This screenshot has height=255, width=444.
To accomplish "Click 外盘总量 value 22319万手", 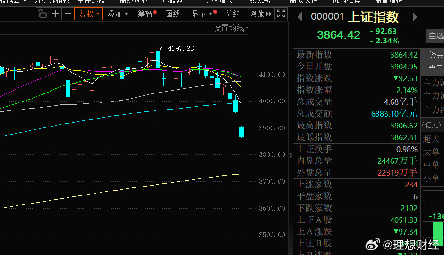I will click(397, 173).
